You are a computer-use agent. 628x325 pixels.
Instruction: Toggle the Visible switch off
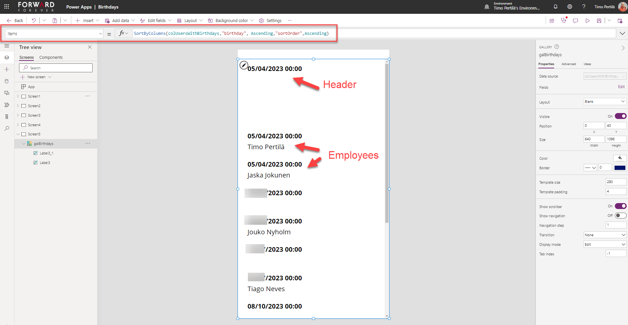[620, 116]
